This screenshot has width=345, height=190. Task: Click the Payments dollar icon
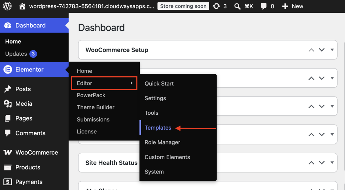coord(8,182)
